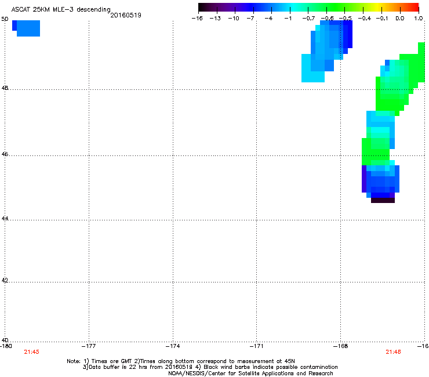Screen dimensions: 429x377
Task: Click the title 'ASCAT 25KM MLE-3 descending'
Action: pyautogui.click(x=61, y=10)
